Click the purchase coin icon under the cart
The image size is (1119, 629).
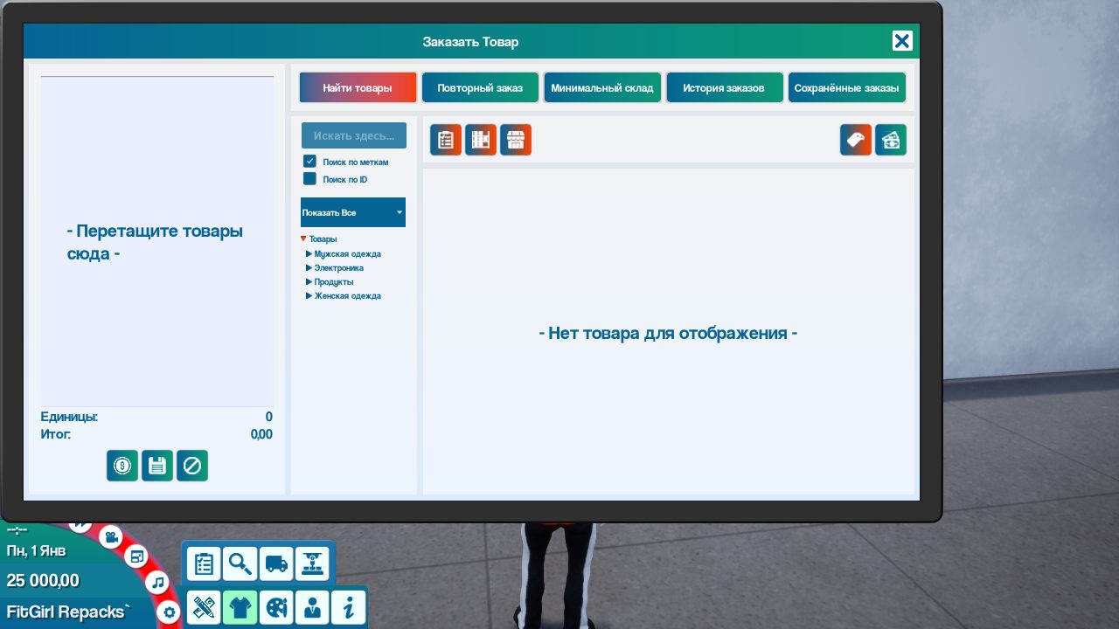click(122, 466)
